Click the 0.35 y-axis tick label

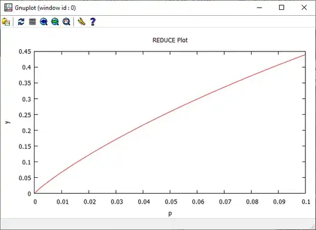25,83
